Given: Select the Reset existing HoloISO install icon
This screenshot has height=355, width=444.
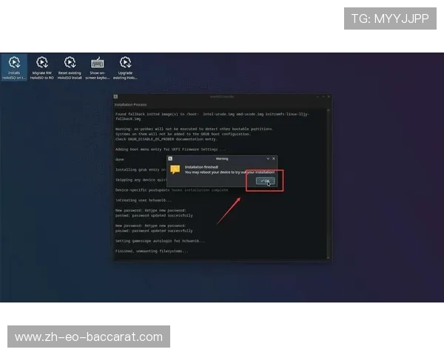Looking at the screenshot, I should click(70, 65).
